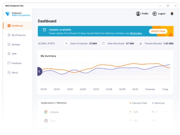Select the 02/05 date label

tap(70, 89)
